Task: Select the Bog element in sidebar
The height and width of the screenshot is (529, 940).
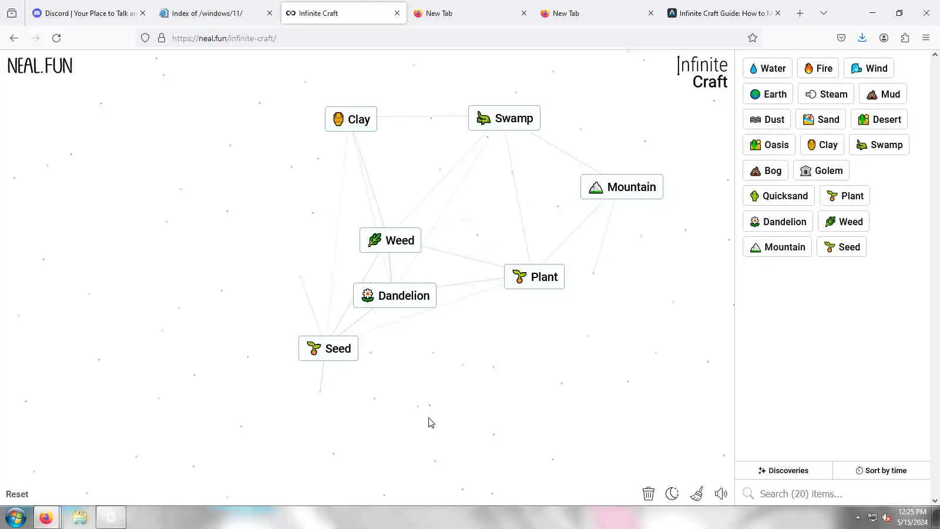Action: pos(766,170)
